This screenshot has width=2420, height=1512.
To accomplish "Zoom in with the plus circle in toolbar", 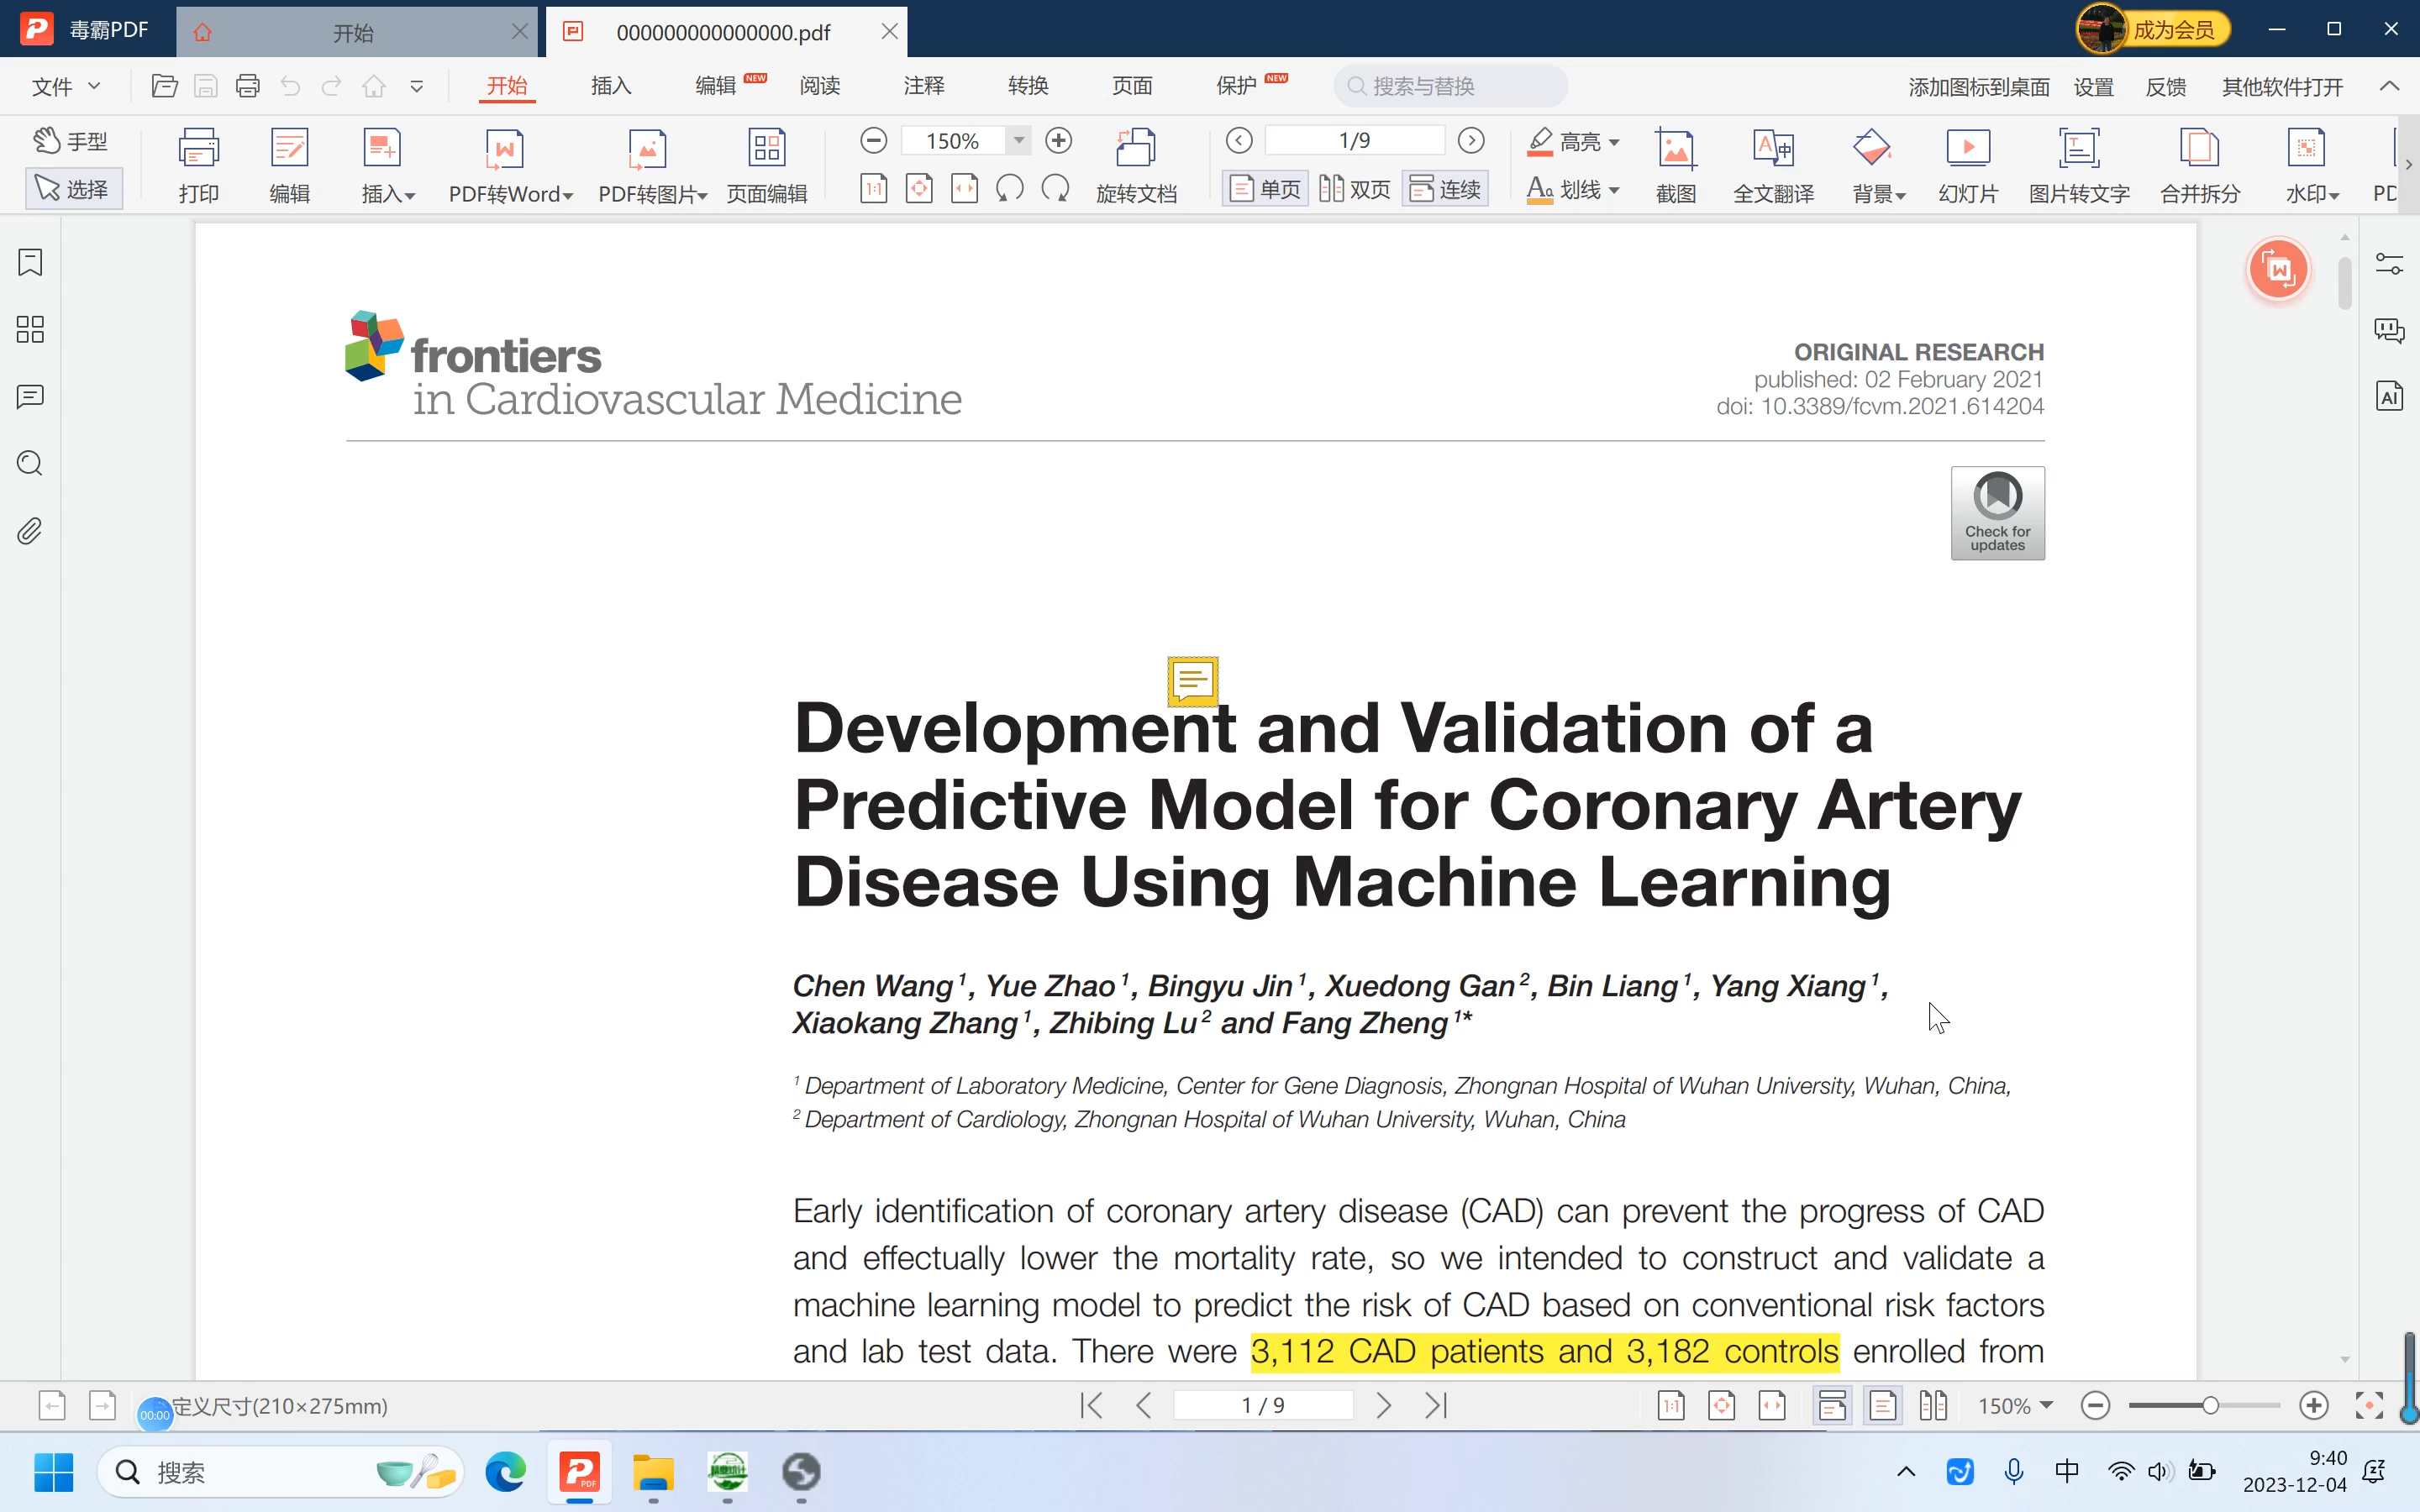I will click(1058, 140).
